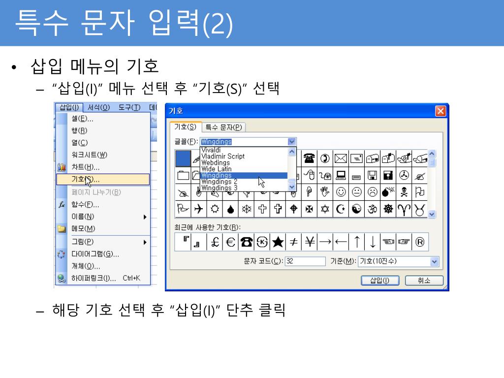Viewport: 504px width, 378px height.
Task: Choose the white floppy disk symbol
Action: point(372,175)
